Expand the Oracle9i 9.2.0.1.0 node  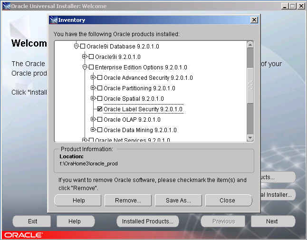85,57
